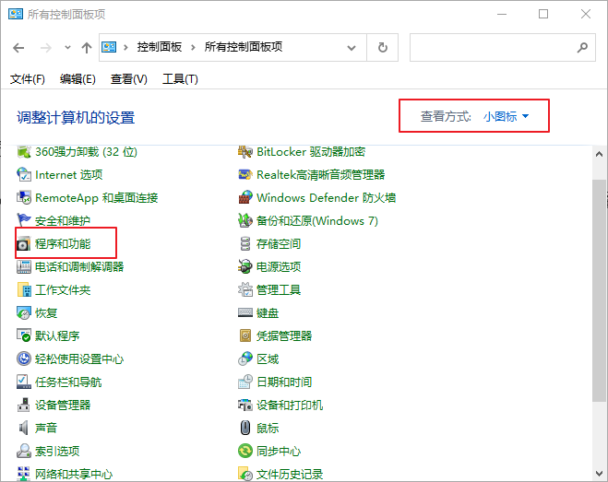Expand chevron before 控制面板 breadcrumb

pos(125,48)
